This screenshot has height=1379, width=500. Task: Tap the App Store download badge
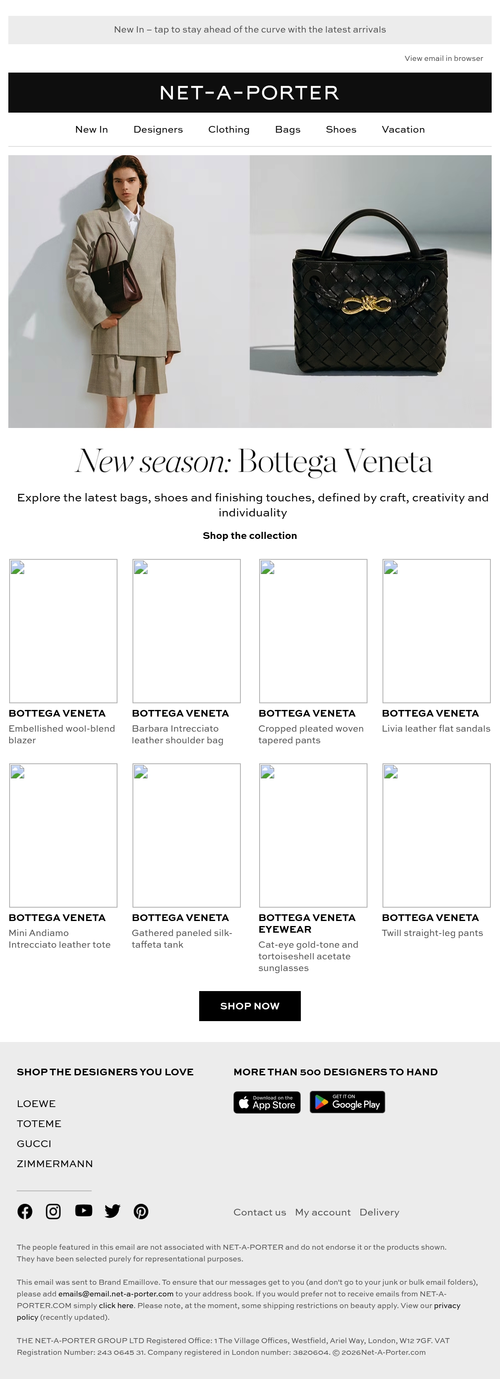267,1102
